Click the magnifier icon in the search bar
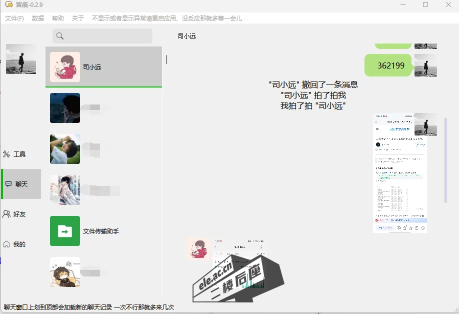 click(x=60, y=36)
